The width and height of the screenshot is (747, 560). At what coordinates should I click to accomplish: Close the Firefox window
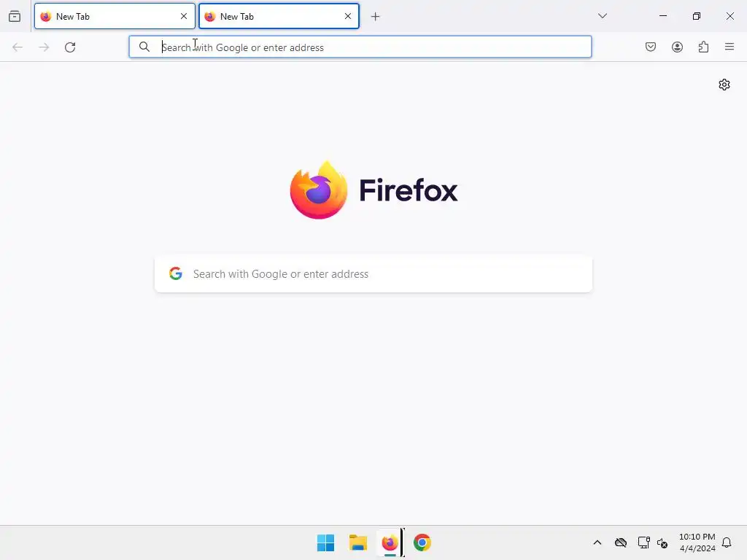coord(729,16)
